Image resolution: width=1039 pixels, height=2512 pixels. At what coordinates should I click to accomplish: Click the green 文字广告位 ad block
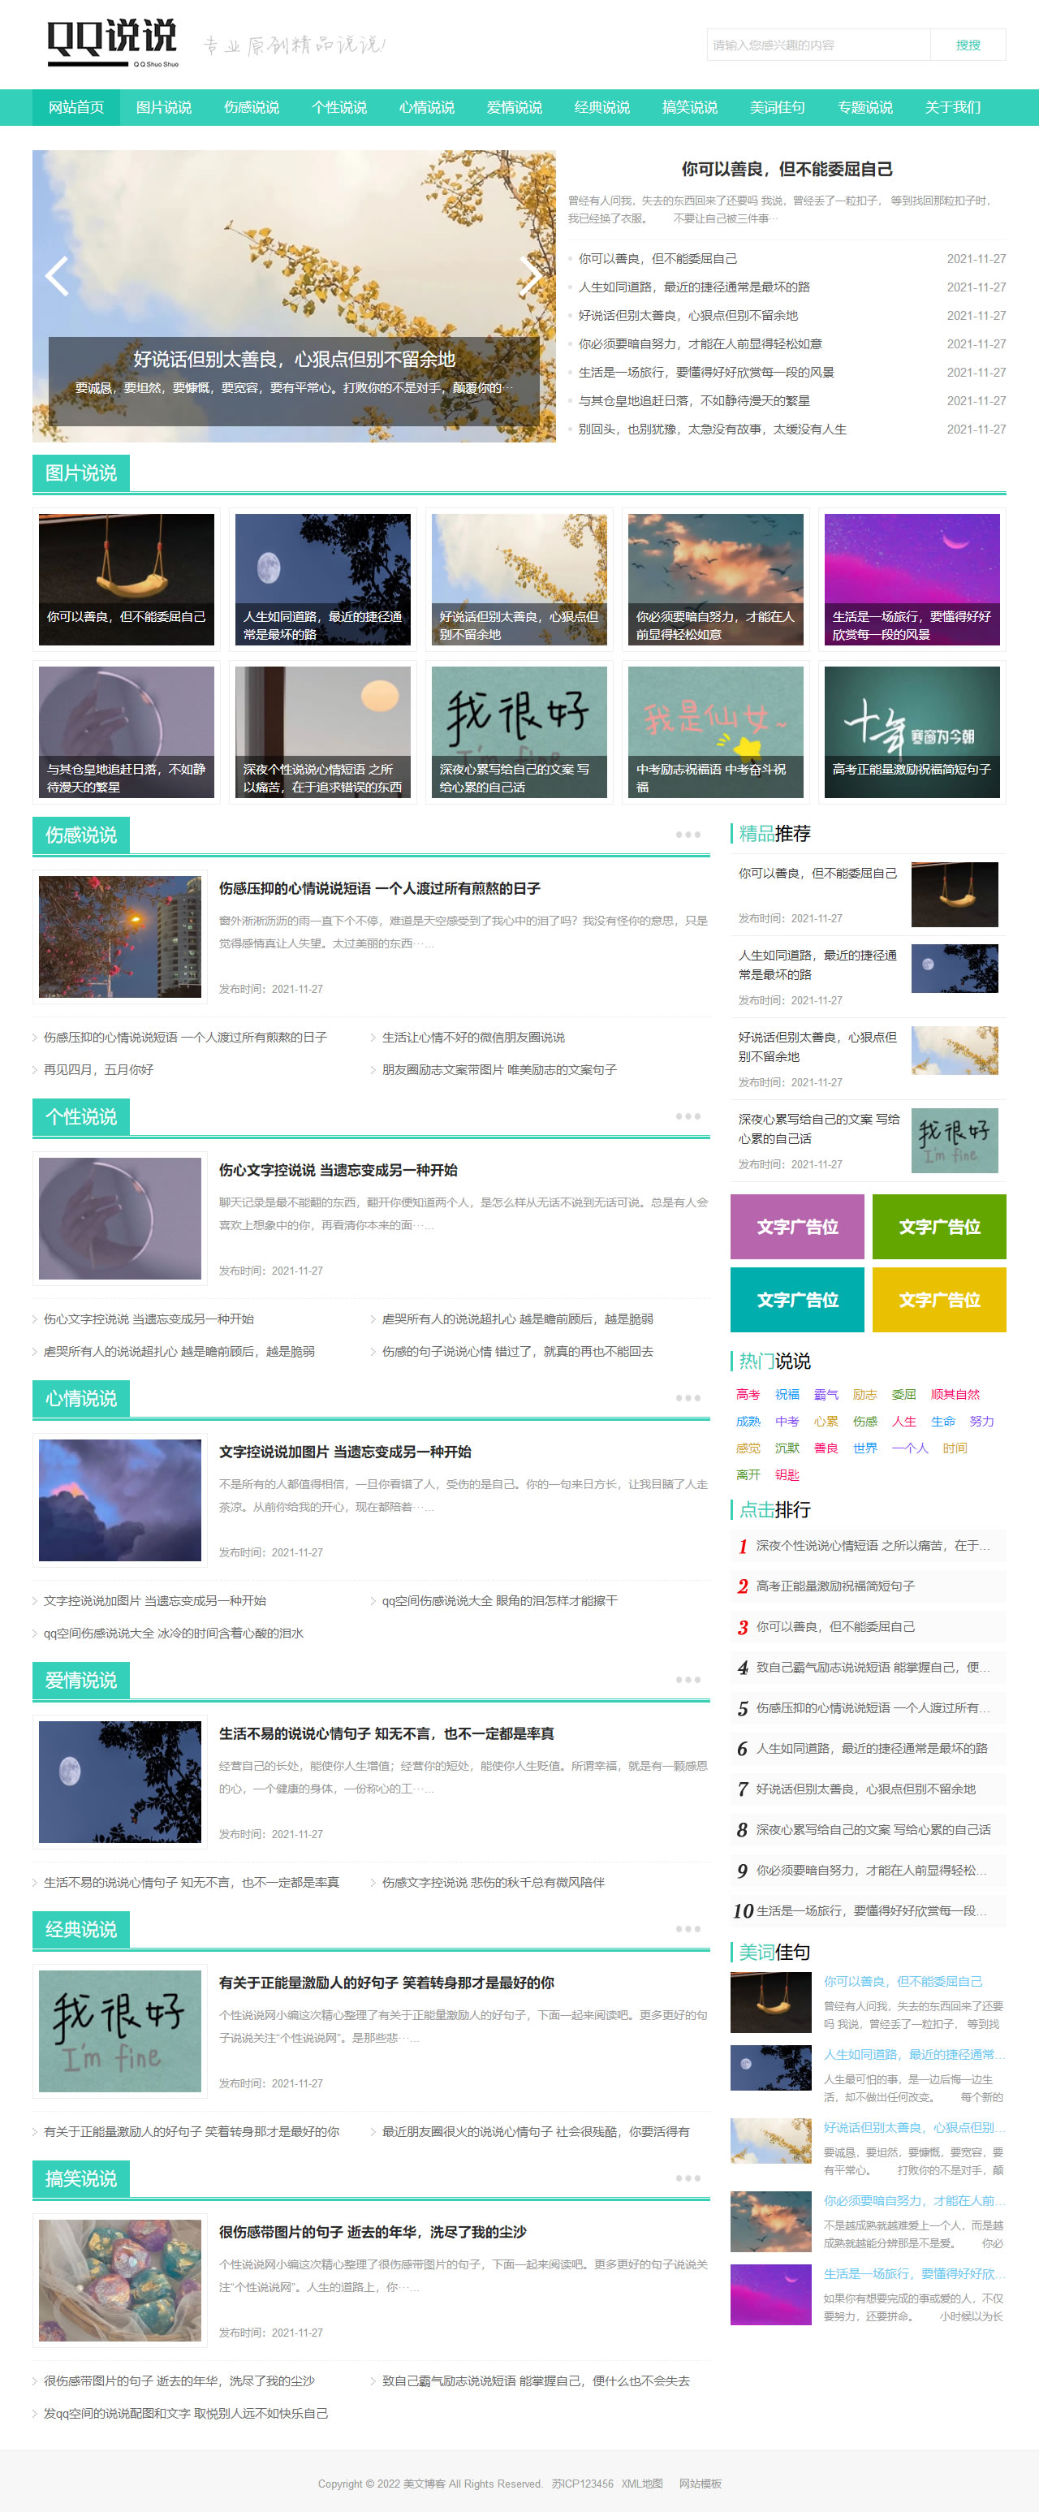point(940,1227)
